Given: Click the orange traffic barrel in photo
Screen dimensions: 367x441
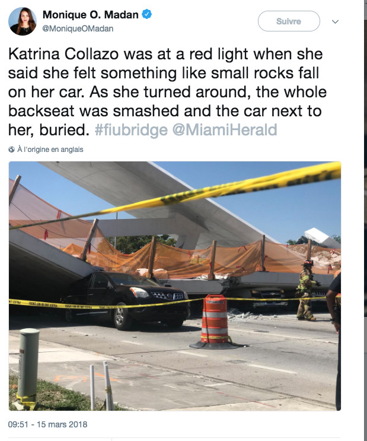Looking at the screenshot, I should 215,322.
